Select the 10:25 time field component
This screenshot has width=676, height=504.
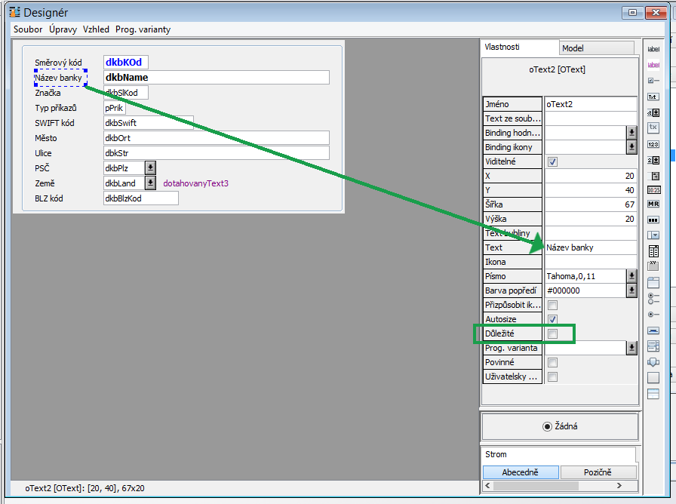pyautogui.click(x=653, y=189)
